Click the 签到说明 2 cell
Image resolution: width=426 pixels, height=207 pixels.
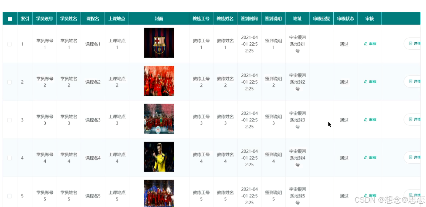point(273,82)
